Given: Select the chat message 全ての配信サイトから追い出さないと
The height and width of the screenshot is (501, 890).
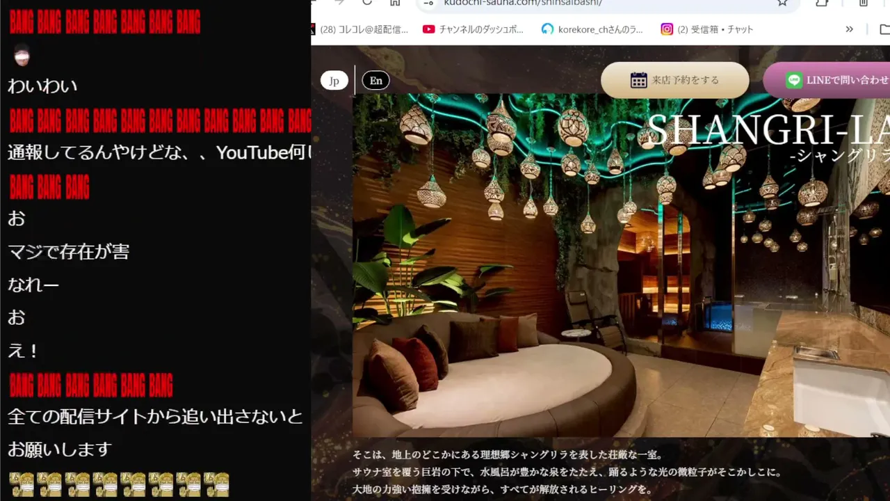Looking at the screenshot, I should click(155, 417).
